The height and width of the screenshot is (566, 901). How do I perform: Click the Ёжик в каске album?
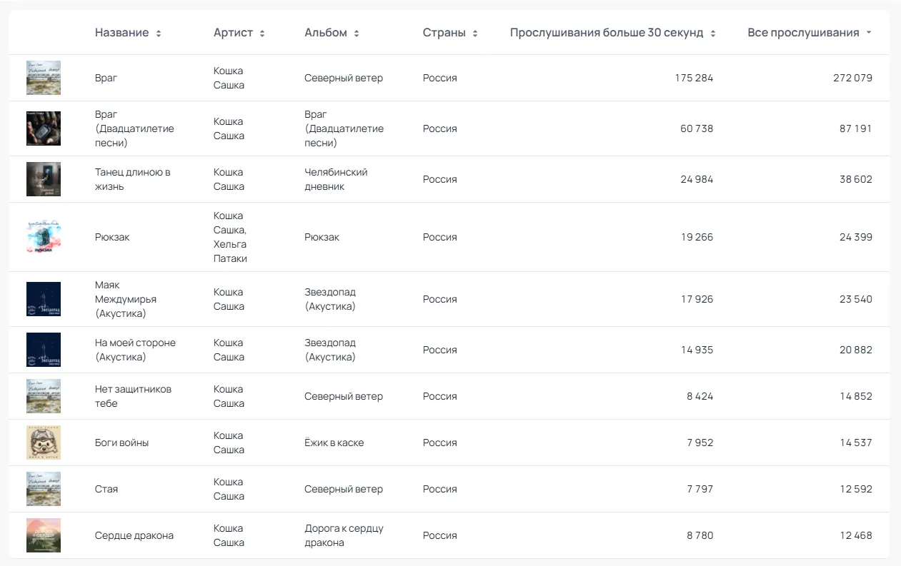tap(334, 443)
